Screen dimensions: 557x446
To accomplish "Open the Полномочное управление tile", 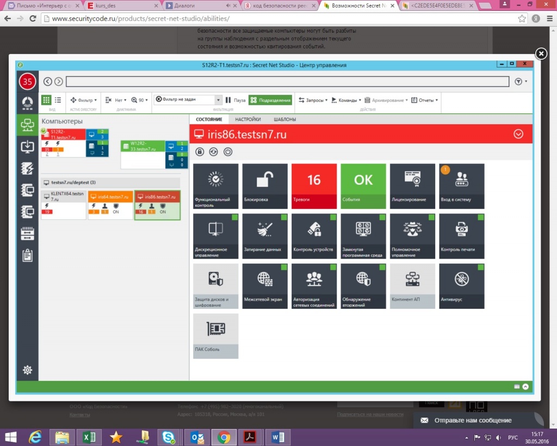I will (412, 236).
